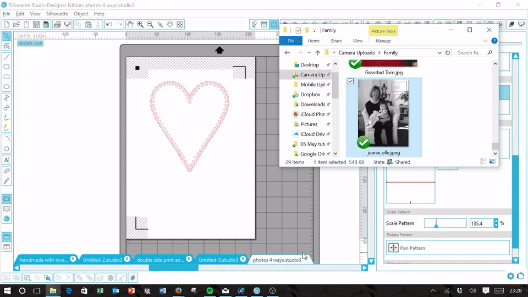Click the Print toolbar icon
The width and height of the screenshot is (528, 297).
[x=57, y=24]
